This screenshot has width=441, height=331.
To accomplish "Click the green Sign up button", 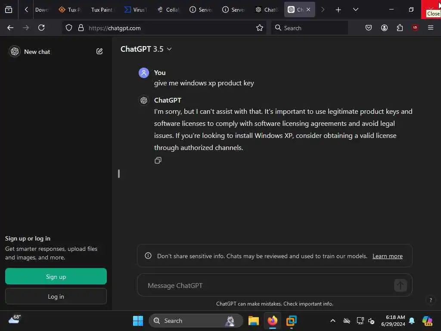I will point(56,276).
